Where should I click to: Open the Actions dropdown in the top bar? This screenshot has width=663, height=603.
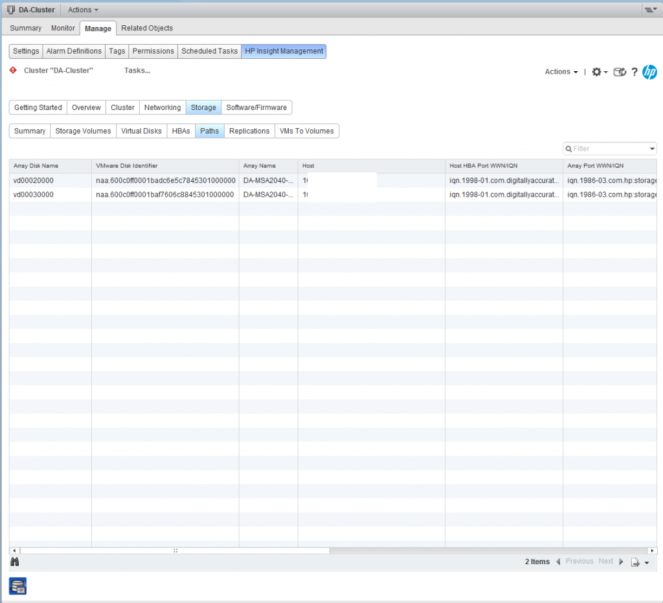coord(82,9)
